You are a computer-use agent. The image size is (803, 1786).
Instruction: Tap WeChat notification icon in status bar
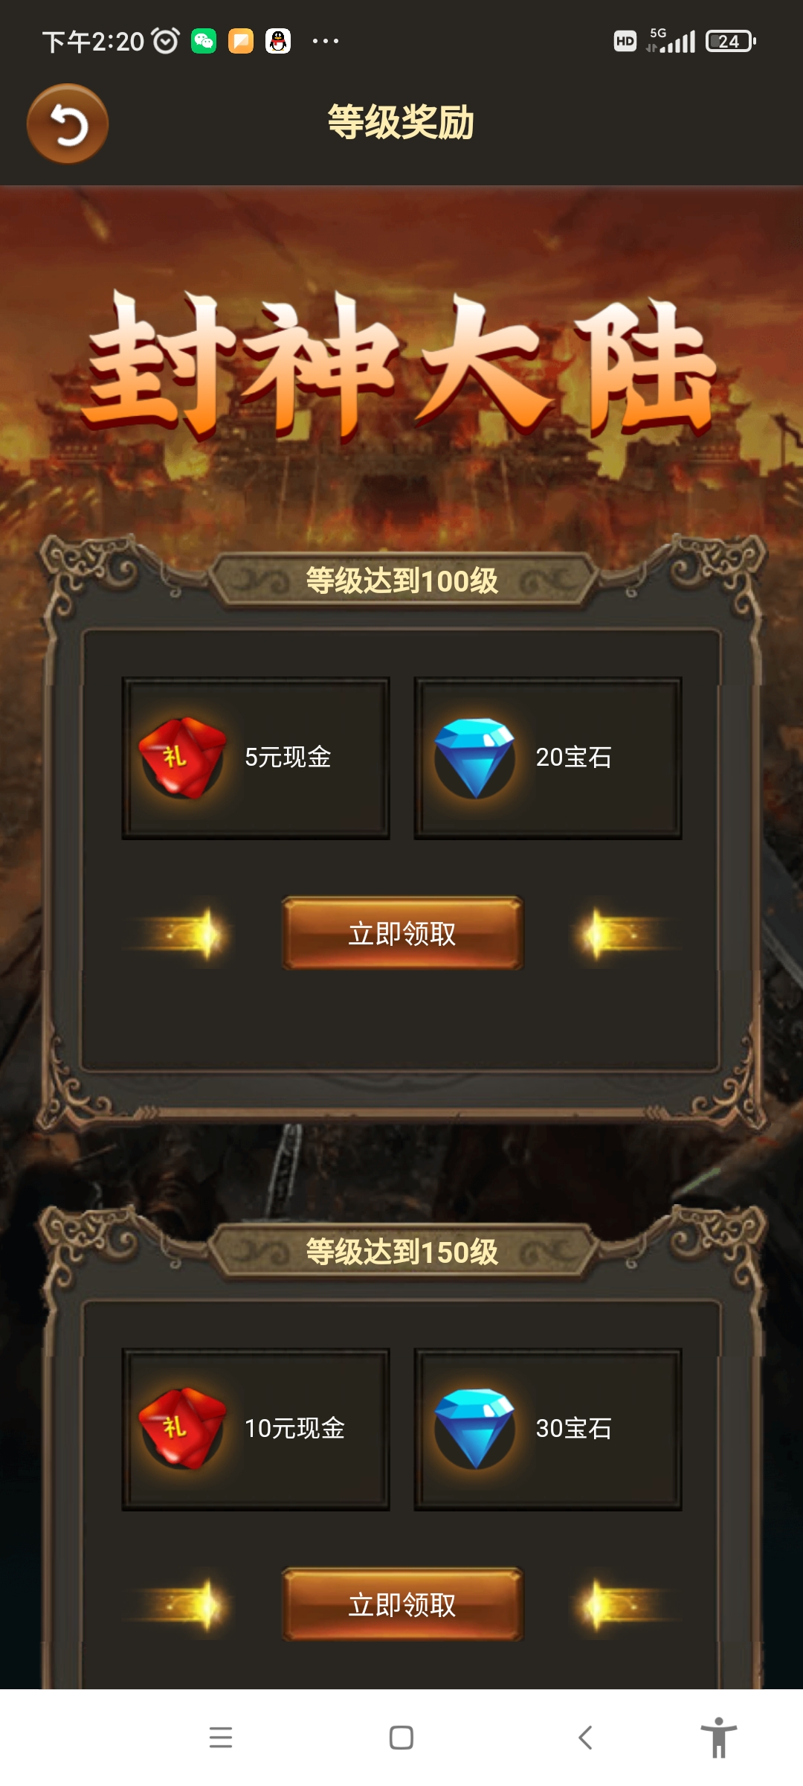204,41
